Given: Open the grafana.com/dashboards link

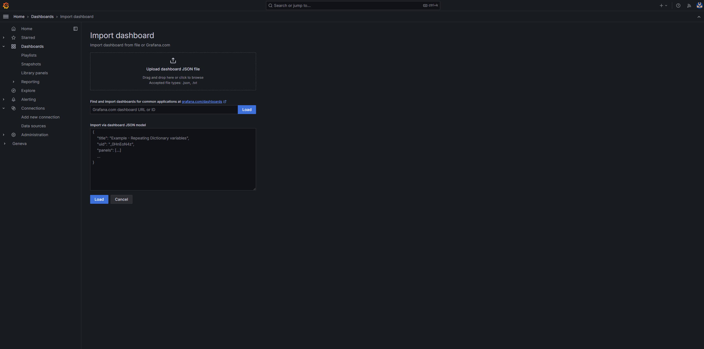Looking at the screenshot, I should [202, 102].
